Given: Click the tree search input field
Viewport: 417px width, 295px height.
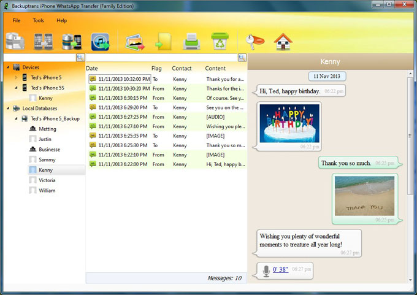Looking at the screenshot, I should tap(40, 58).
